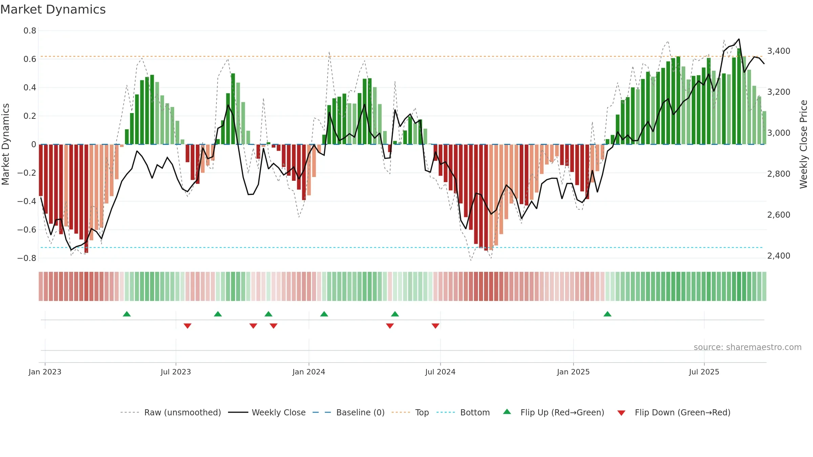Screen dimensions: 813x457
Task: Click the Jul 2025 axis label
Action: (x=704, y=372)
